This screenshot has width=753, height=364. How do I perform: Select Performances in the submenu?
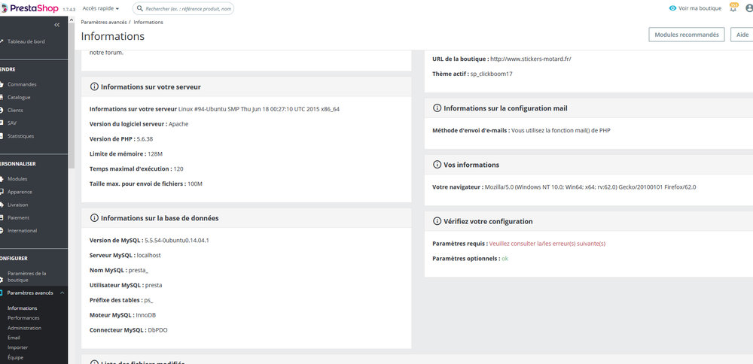24,318
